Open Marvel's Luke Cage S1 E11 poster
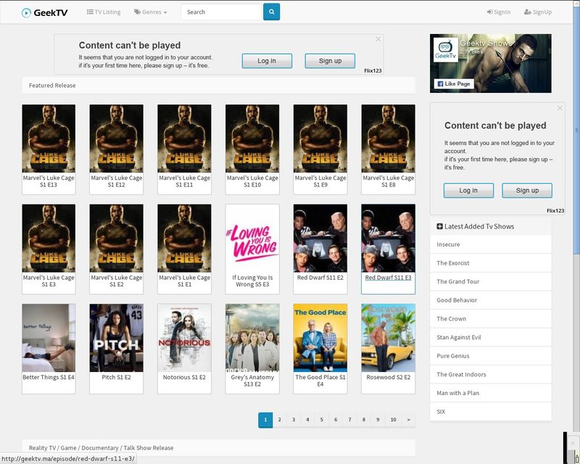Screen dimensions: 580x464 [184, 138]
